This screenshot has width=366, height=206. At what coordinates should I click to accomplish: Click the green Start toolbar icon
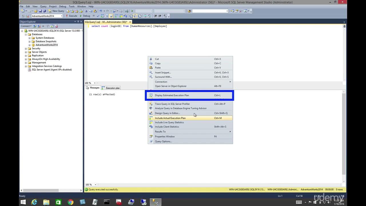pos(132,11)
